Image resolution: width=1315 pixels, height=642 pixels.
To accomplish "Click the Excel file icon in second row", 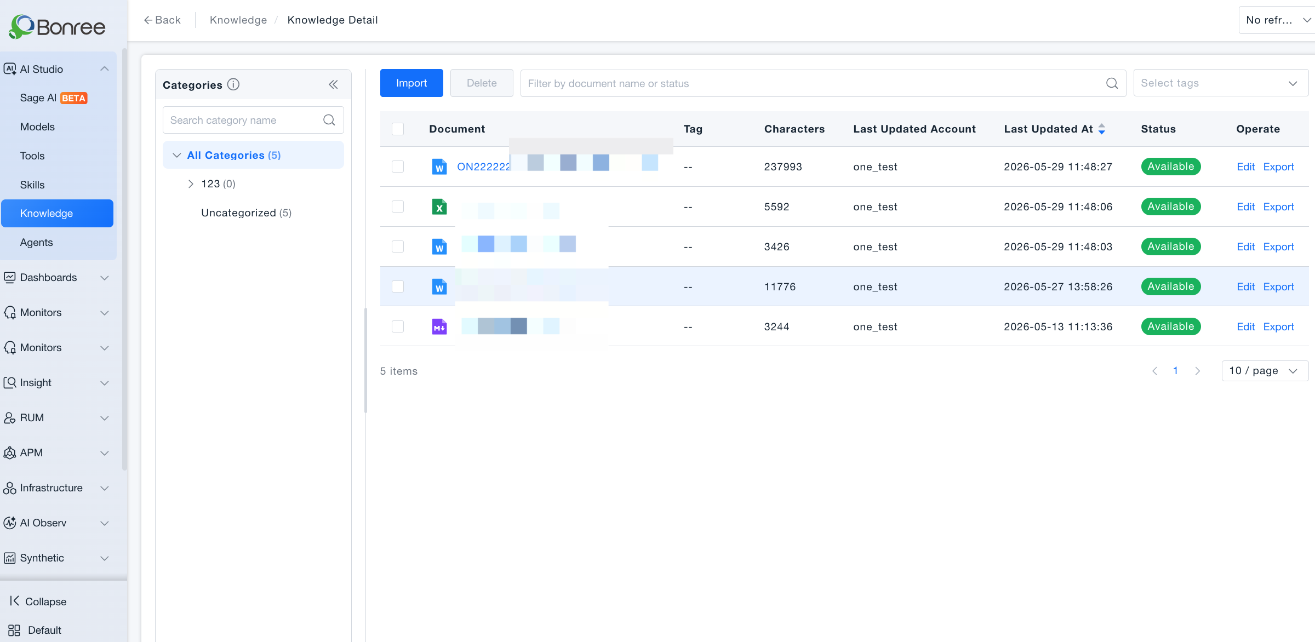I will tap(439, 207).
